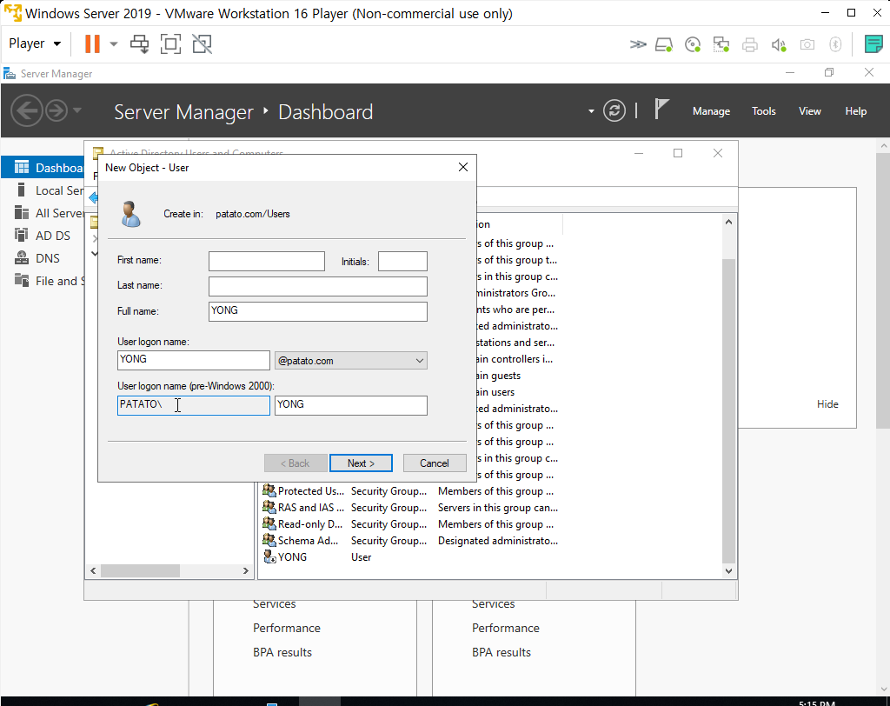Click the Bluetooth device icon
Image resolution: width=890 pixels, height=706 pixels.
(x=835, y=44)
